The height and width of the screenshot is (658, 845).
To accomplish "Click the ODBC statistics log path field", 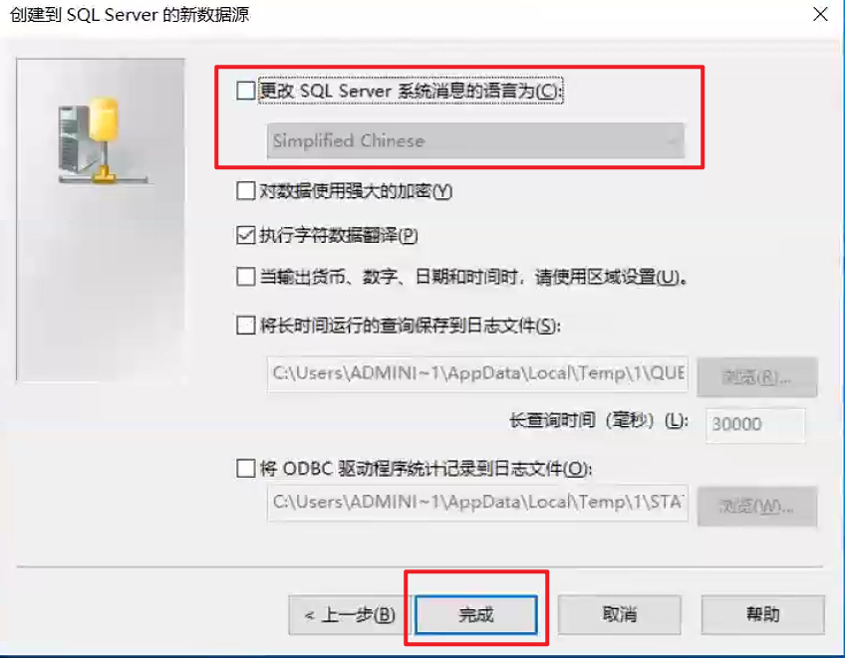I will (477, 503).
